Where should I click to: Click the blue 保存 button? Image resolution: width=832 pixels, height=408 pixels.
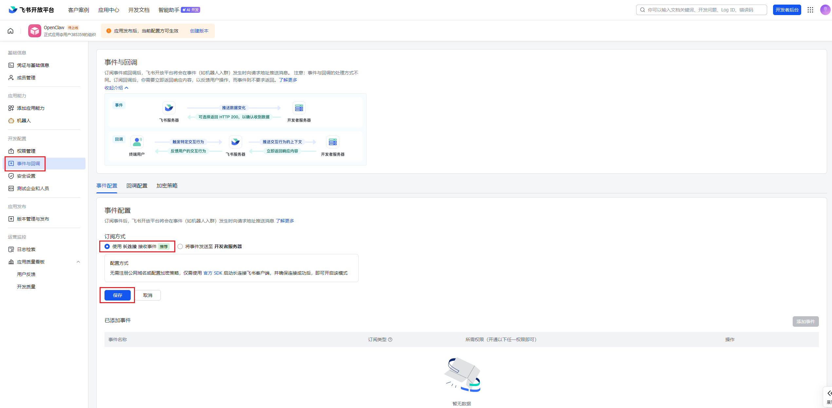click(x=118, y=295)
